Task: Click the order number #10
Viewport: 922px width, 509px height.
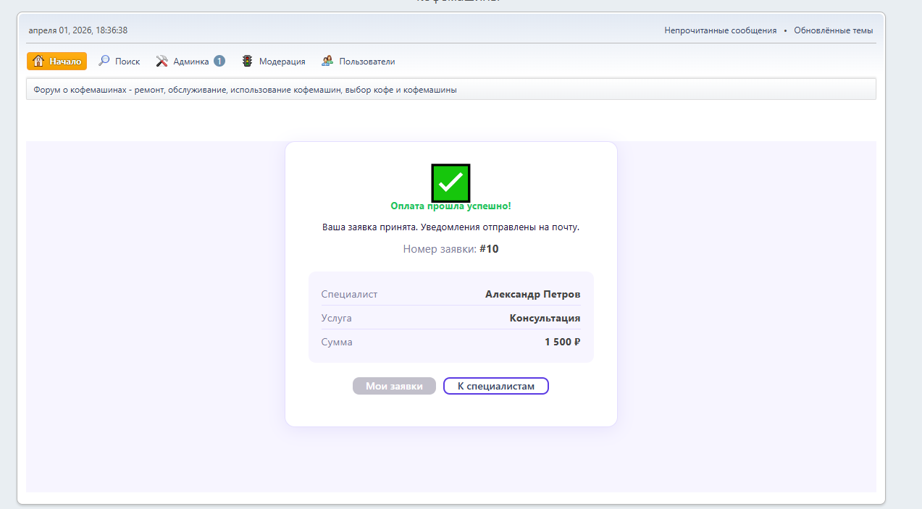Action: click(x=489, y=249)
